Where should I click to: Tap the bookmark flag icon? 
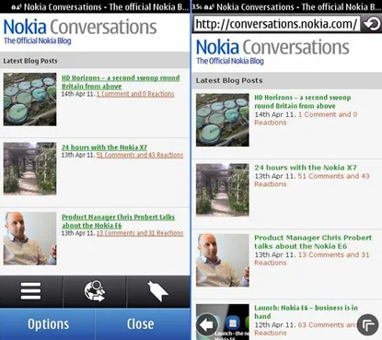click(157, 291)
